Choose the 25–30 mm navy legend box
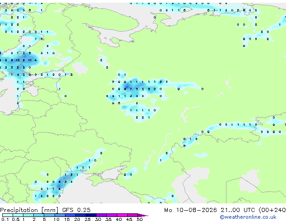This screenshot has width=286, height=221. click(x=91, y=215)
